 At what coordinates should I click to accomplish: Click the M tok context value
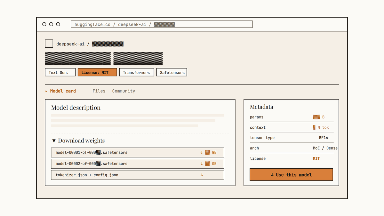pos(321,127)
